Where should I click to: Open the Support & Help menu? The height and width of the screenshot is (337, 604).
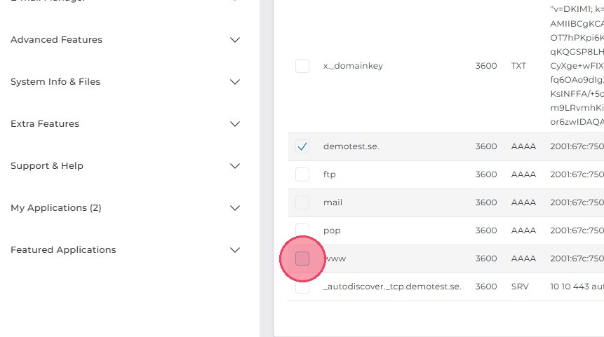pos(47,166)
